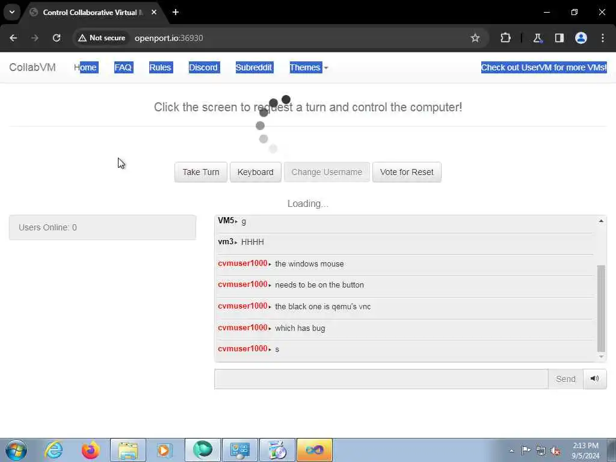This screenshot has width=616, height=462.
Task: Switch to the green sphere browser taskbar app
Action: [x=203, y=450]
